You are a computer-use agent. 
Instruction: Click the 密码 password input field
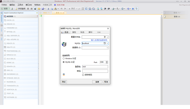click(x=95, y=71)
